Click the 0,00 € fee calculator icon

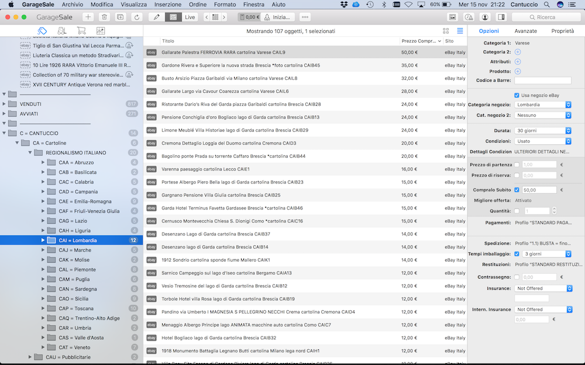click(249, 17)
